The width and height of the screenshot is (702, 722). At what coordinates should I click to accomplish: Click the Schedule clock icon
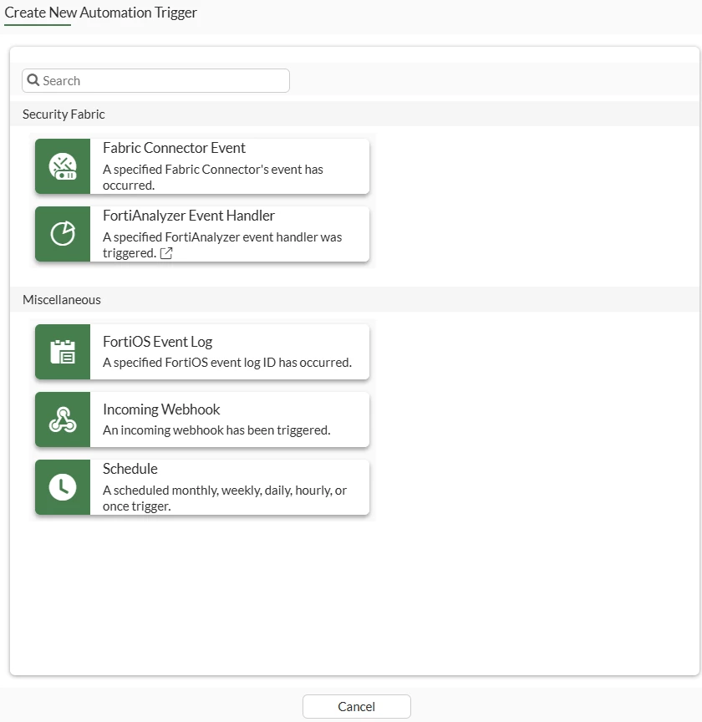tap(63, 487)
